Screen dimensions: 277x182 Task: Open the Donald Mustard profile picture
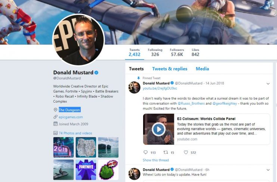79,40
